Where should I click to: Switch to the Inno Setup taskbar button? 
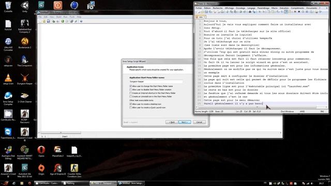[131, 183]
